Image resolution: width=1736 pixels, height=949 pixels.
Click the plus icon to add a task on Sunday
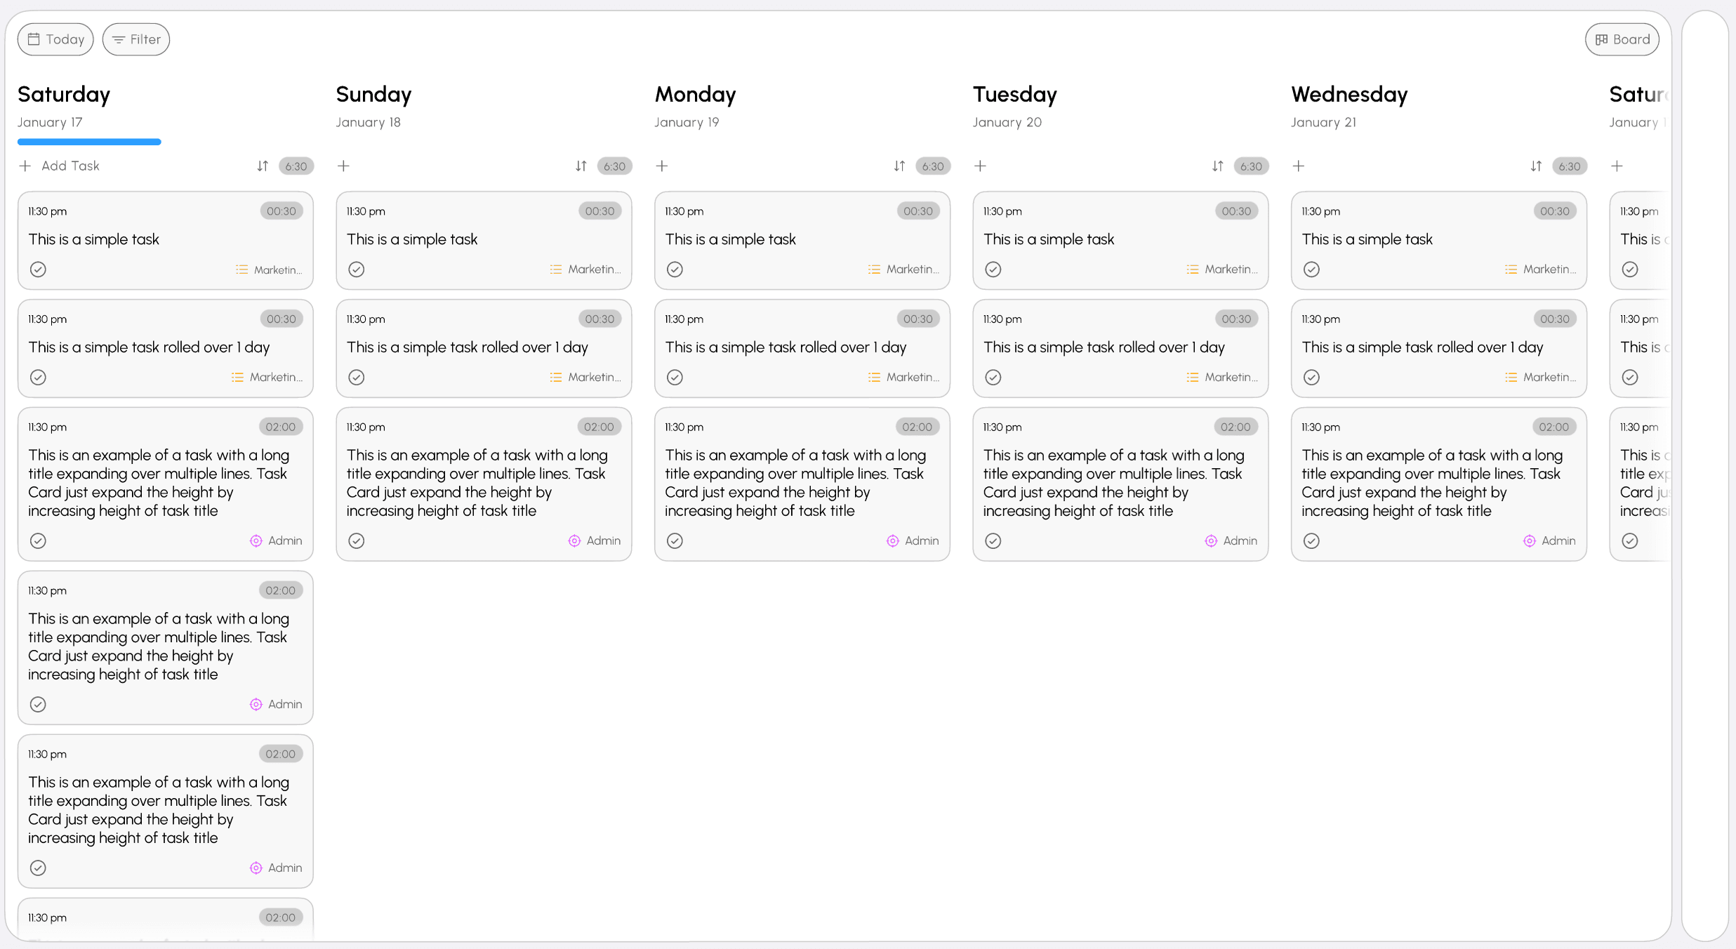tap(343, 166)
